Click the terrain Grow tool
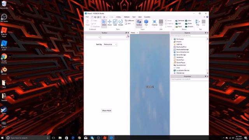The image size is (249, 140). (188, 21)
